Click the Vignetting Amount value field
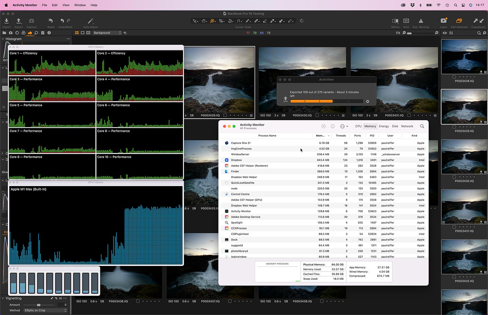Viewport: 488px width, 315px height. pos(62,305)
